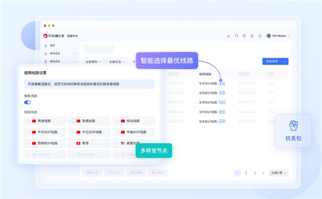Go to page 2 in pagination

tap(246, 173)
